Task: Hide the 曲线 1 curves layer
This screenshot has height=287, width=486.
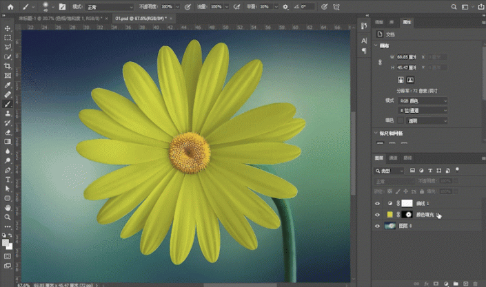Action: (377, 204)
